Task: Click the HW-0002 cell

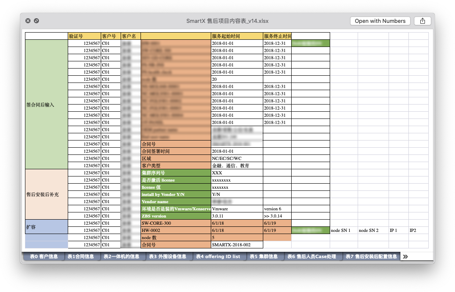Action: 176,231
